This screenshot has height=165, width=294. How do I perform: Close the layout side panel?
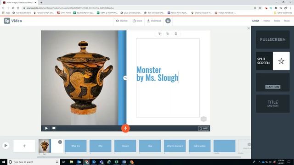point(249,28)
